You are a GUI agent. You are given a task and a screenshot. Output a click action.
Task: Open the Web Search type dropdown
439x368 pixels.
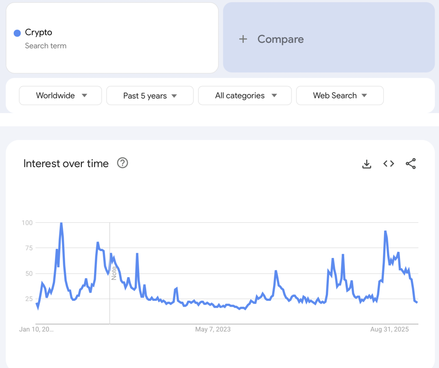340,96
